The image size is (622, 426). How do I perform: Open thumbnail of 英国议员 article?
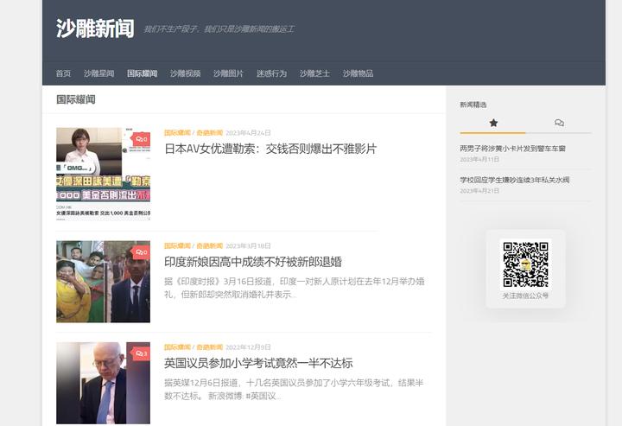[103, 383]
